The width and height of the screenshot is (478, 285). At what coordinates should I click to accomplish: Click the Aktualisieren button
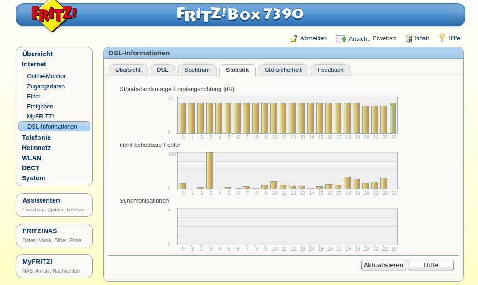(384, 265)
